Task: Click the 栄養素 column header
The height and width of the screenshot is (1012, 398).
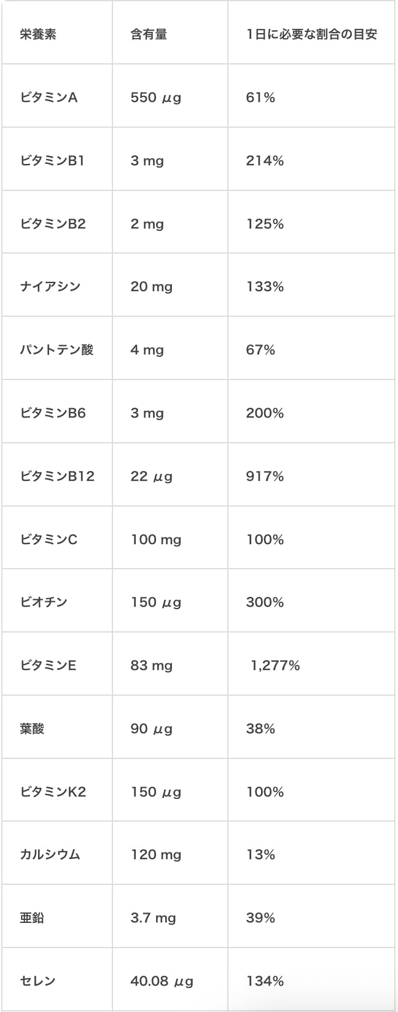Action: tap(38, 34)
